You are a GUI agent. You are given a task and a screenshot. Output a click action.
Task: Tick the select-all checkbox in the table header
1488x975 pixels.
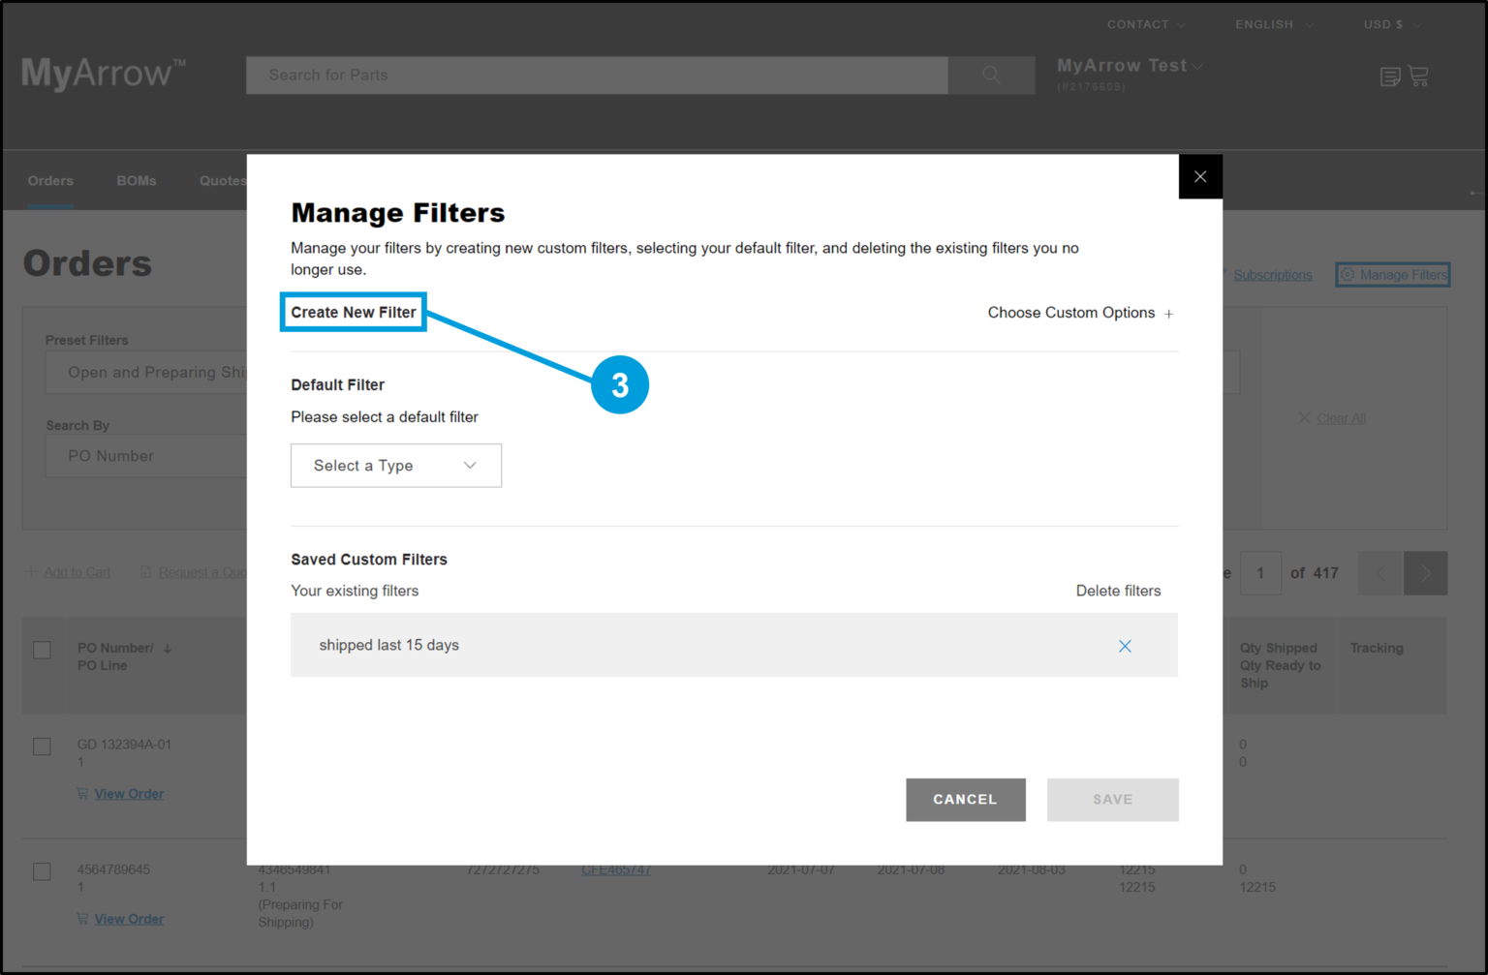tap(42, 650)
